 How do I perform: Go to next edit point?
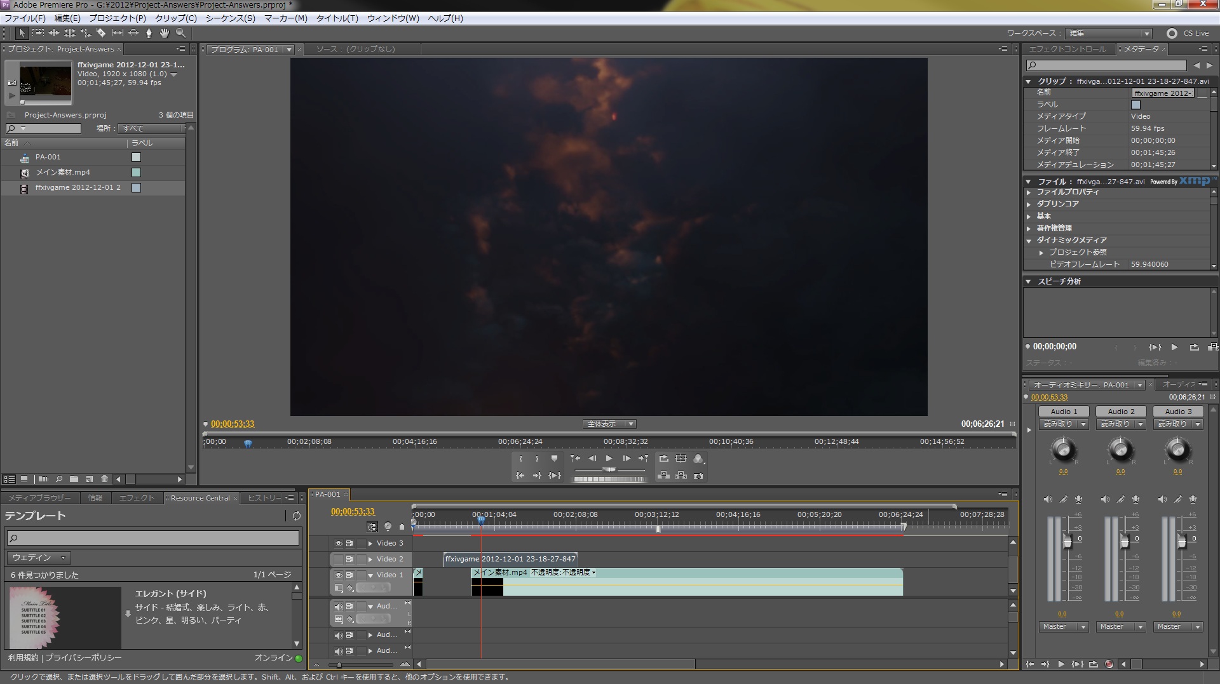pyautogui.click(x=644, y=459)
